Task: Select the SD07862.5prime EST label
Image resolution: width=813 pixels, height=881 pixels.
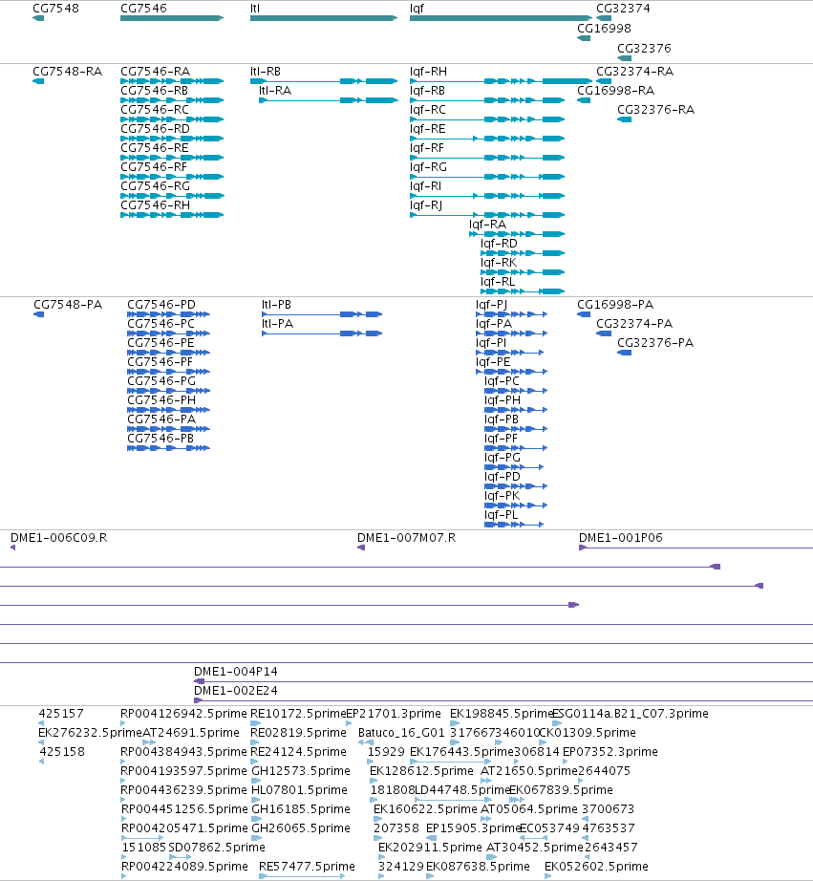Action: pos(217,848)
